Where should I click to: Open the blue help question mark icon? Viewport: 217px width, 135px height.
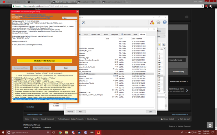tap(165, 22)
